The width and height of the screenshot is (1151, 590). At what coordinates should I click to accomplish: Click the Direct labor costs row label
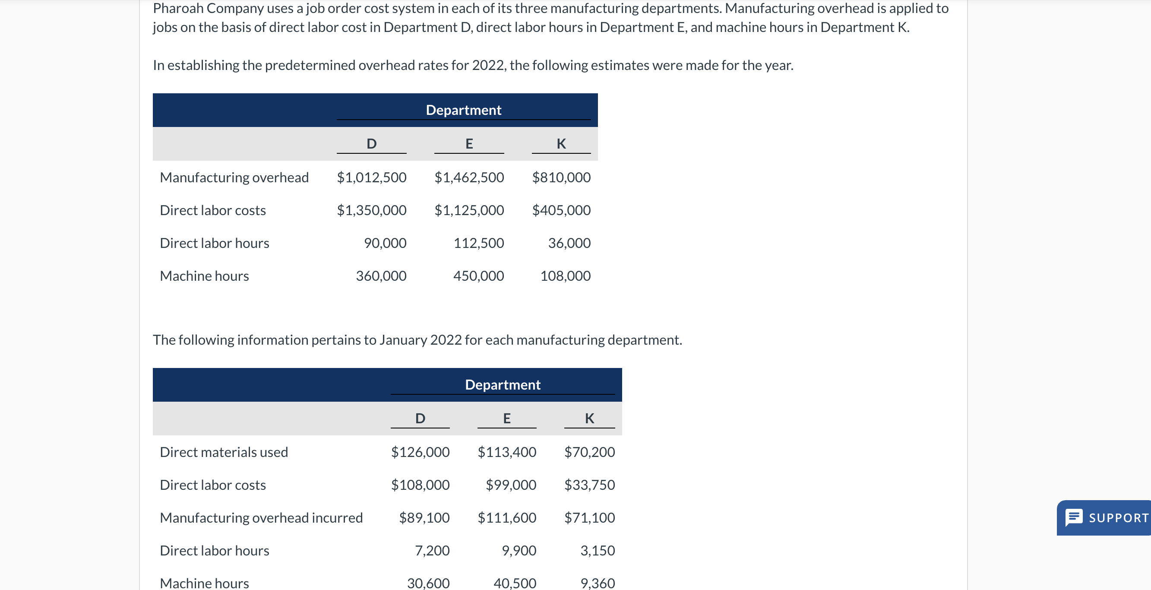click(x=213, y=210)
